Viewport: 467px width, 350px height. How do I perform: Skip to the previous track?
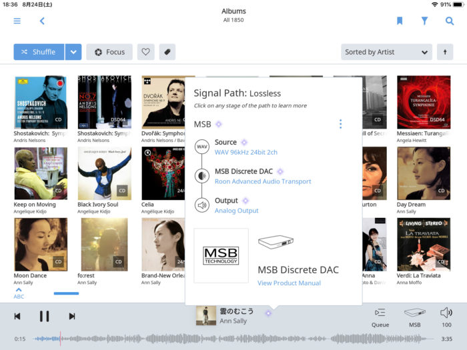(17, 316)
